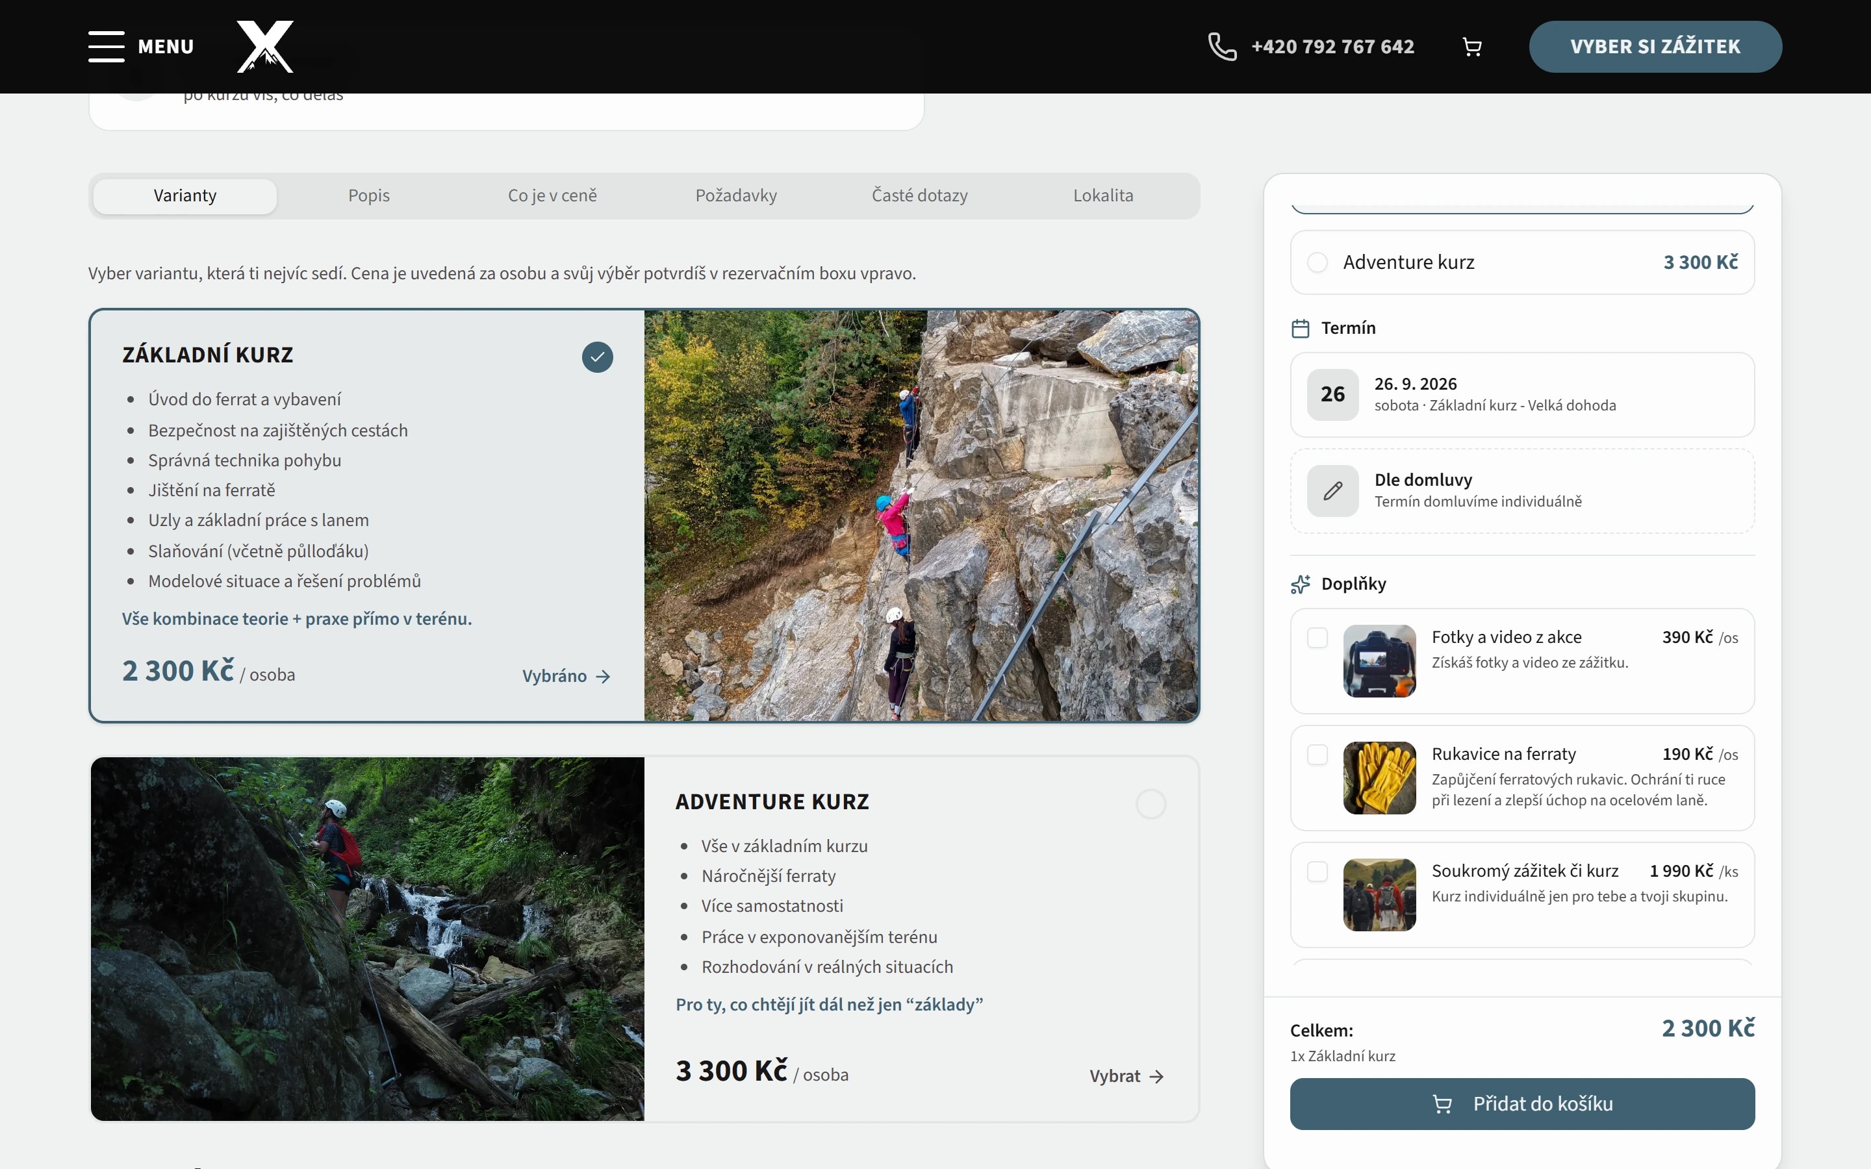Image resolution: width=1871 pixels, height=1169 pixels.
Task: Click the ADVENTURE KURZ heading
Action: [772, 802]
